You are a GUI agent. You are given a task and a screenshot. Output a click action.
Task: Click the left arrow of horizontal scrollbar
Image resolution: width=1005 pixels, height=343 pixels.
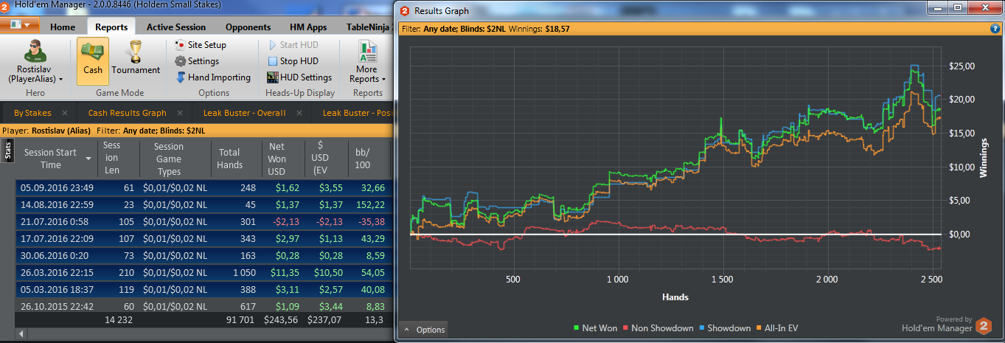[x=21, y=334]
